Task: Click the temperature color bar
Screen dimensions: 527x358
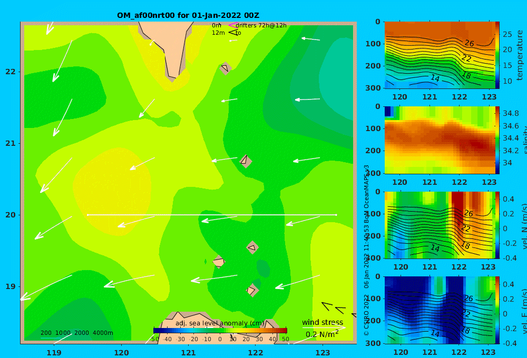Action: pyautogui.click(x=497, y=55)
